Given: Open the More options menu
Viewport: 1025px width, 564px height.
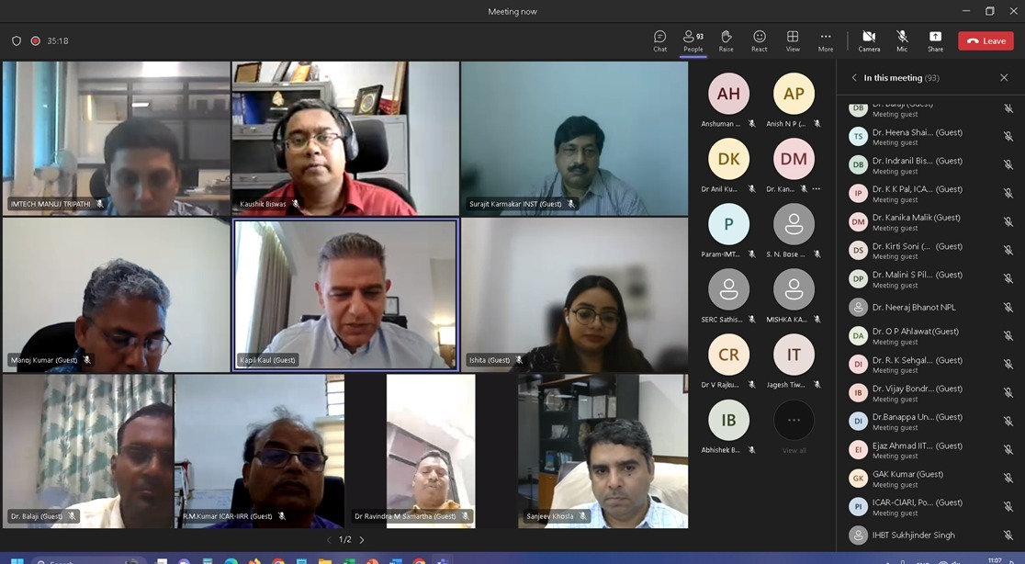Looking at the screenshot, I should (826, 40).
